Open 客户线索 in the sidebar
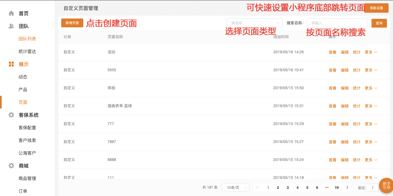Screen dimensions: 393x196 click(27, 140)
